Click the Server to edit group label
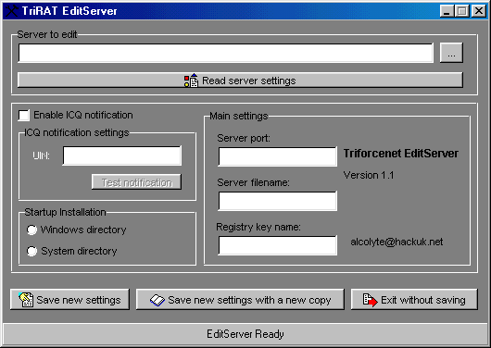491x348 pixels. click(x=47, y=34)
